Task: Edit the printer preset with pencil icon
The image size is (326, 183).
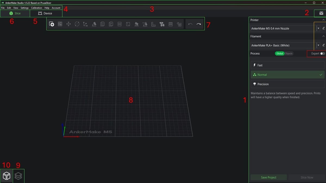Action: [x=323, y=28]
